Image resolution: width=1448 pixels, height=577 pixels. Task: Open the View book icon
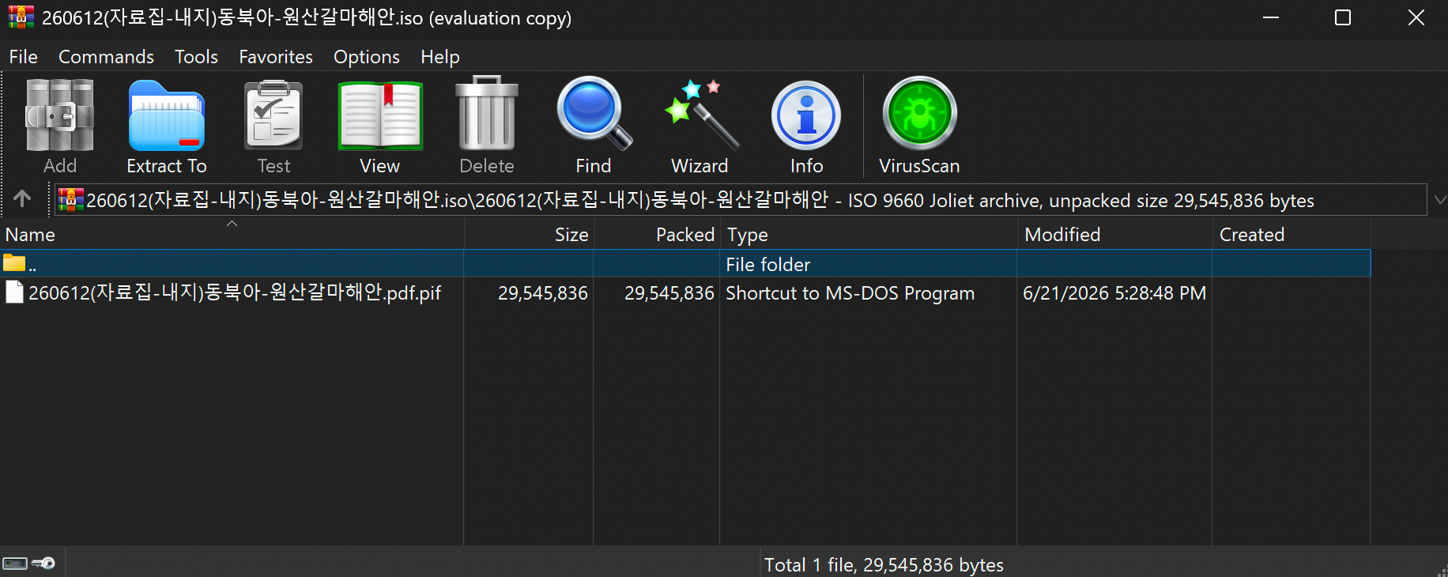coord(380,115)
